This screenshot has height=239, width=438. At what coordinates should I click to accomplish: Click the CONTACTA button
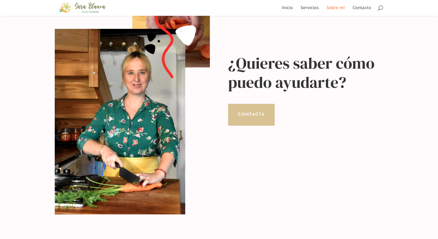251,115
